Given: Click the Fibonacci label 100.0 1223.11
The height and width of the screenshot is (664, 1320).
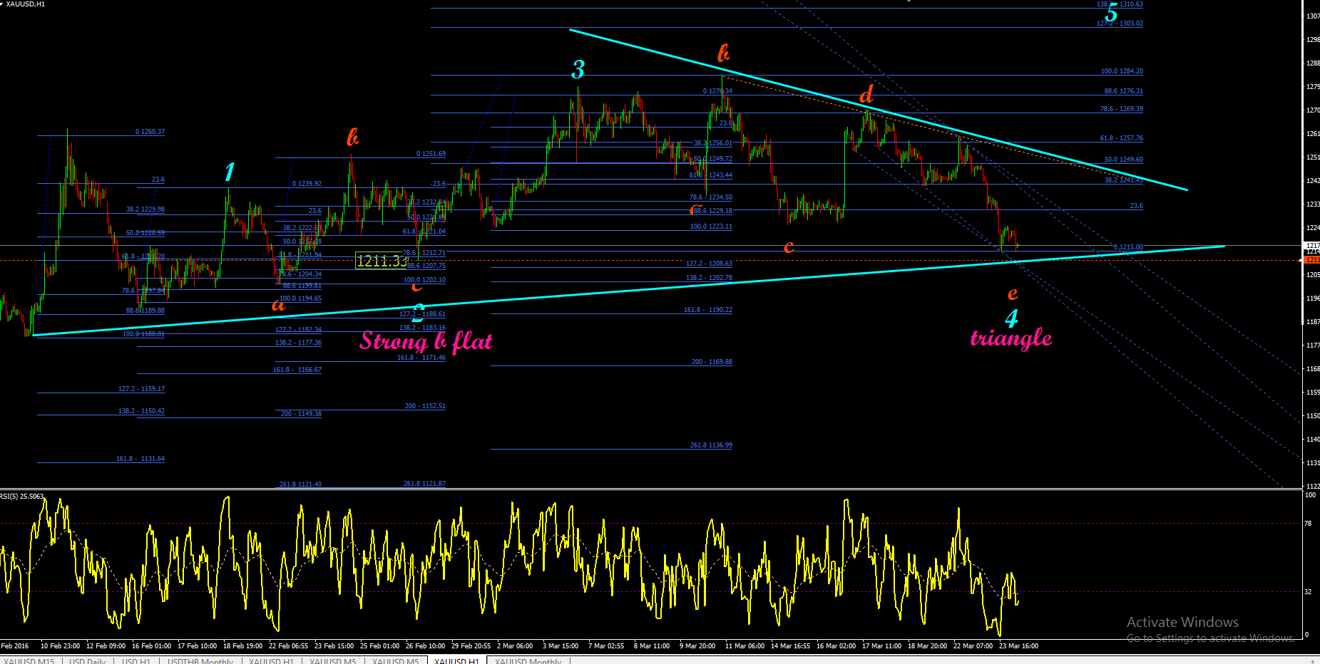Looking at the screenshot, I should 711,227.
